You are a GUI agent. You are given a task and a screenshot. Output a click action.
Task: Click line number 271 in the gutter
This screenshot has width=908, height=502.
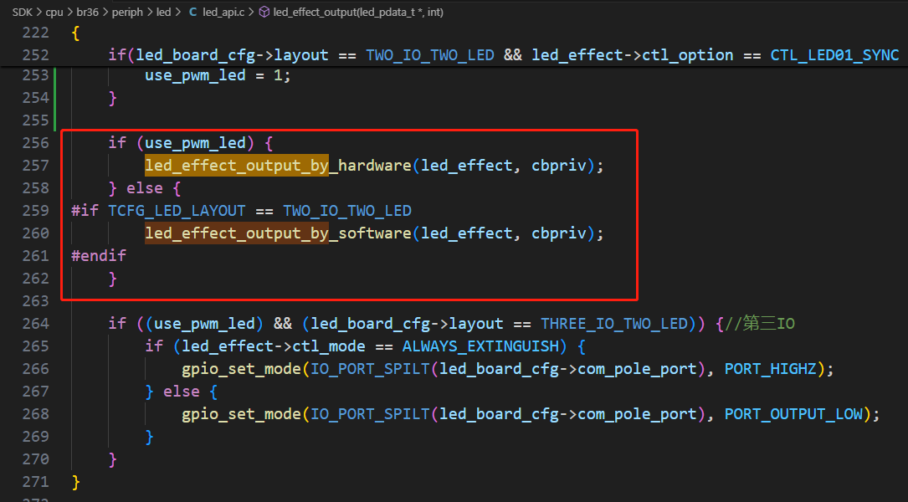click(35, 482)
